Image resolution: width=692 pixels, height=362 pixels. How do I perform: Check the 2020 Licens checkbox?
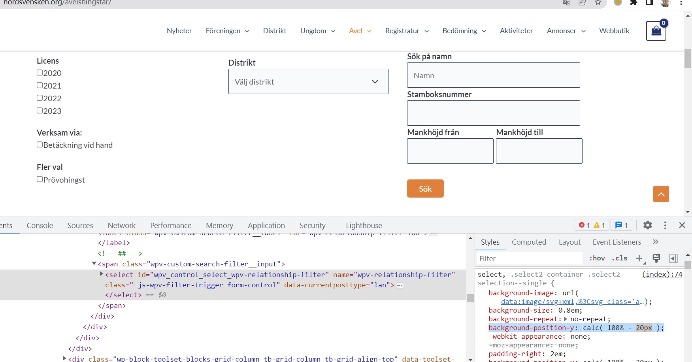point(40,73)
